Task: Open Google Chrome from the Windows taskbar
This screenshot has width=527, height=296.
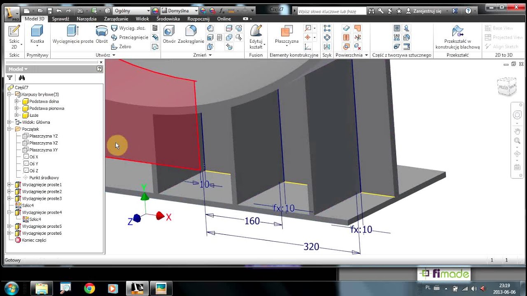Action: click(x=89, y=288)
